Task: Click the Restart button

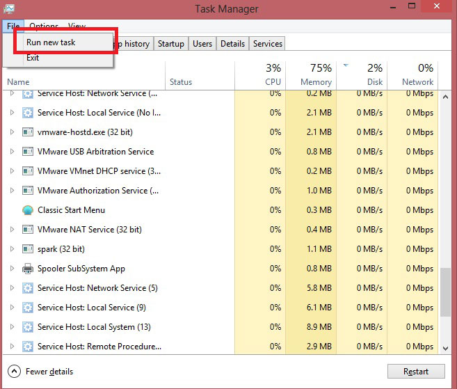Action: click(x=416, y=372)
